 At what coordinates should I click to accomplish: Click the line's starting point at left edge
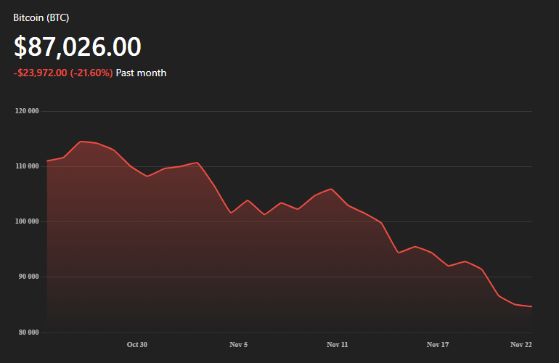(47, 160)
